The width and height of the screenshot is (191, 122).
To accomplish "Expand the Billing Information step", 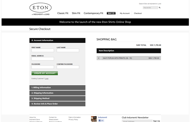I will point(57,88).
